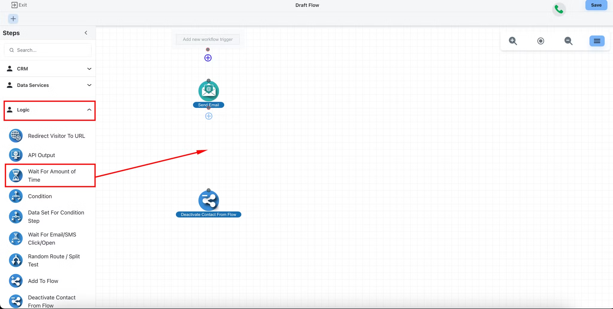Click the Draft Flow title
Image resolution: width=613 pixels, height=309 pixels.
307,5
